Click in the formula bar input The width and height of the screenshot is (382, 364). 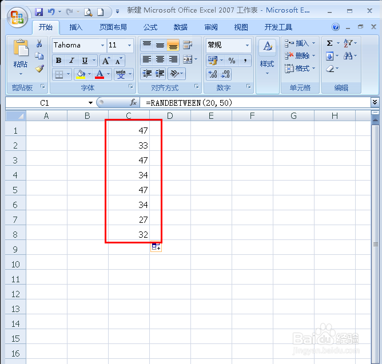click(x=256, y=103)
